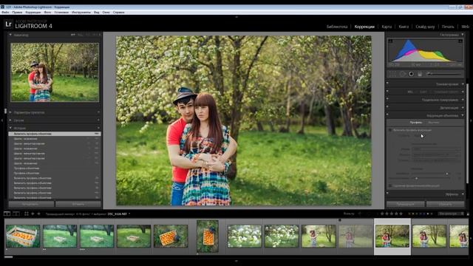Add a new preset with plus icon

pyautogui.click(x=98, y=112)
